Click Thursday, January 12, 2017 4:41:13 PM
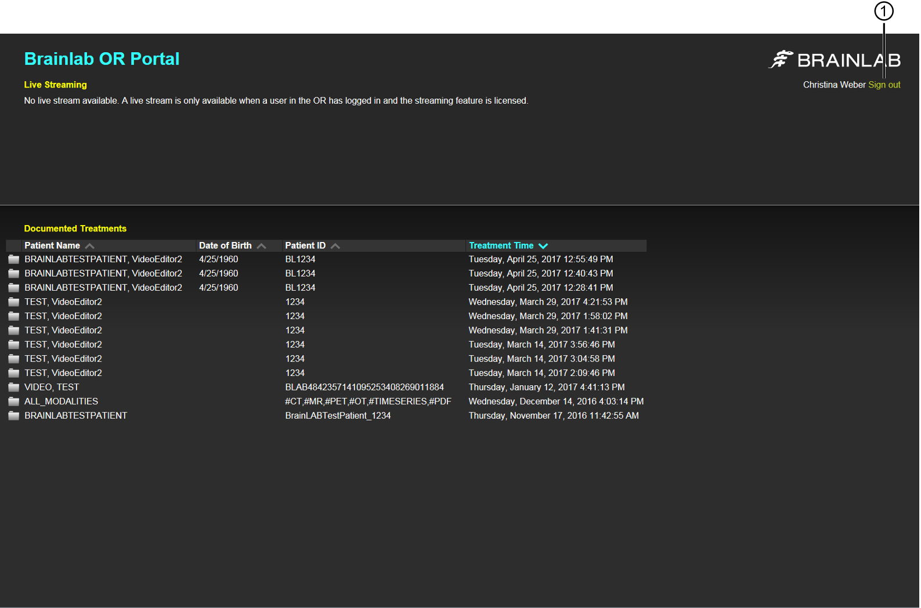The height and width of the screenshot is (608, 921). tap(547, 387)
